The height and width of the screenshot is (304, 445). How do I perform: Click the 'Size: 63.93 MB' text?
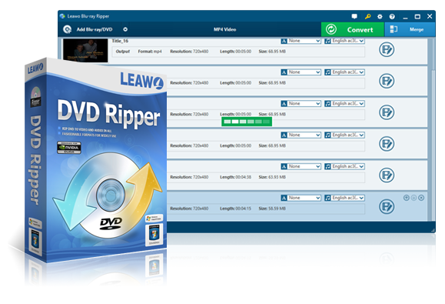tap(272, 177)
